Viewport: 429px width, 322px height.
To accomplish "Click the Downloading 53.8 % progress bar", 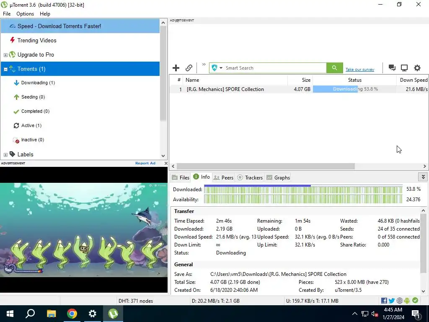I will coord(354,89).
